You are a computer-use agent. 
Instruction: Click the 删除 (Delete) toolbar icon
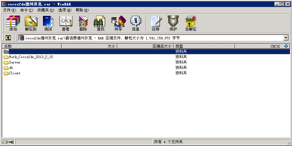point(83,23)
